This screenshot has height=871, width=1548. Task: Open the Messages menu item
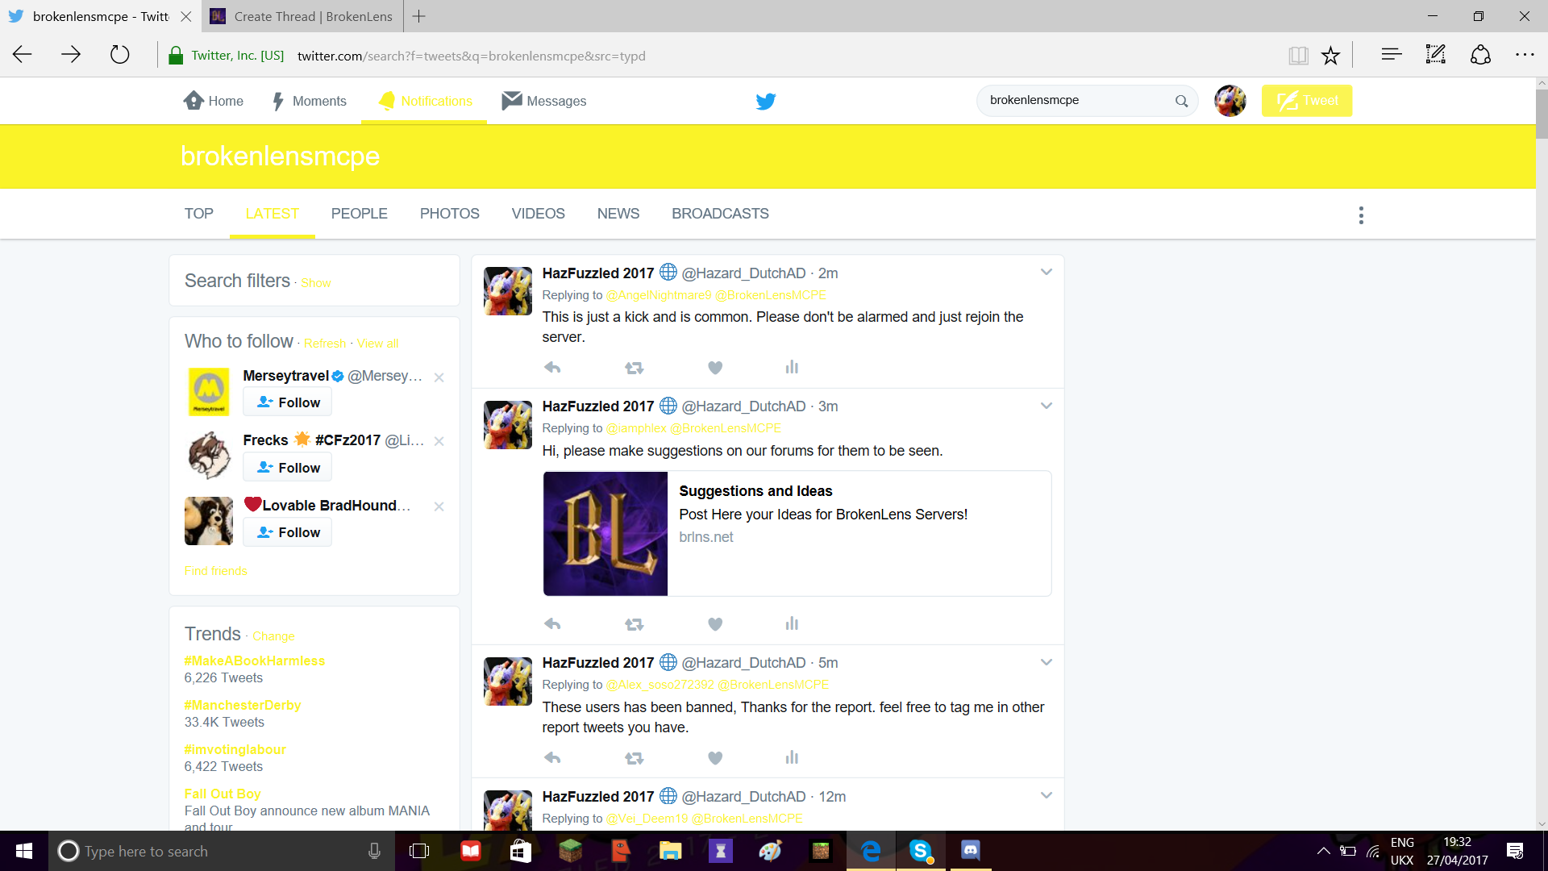[544, 101]
